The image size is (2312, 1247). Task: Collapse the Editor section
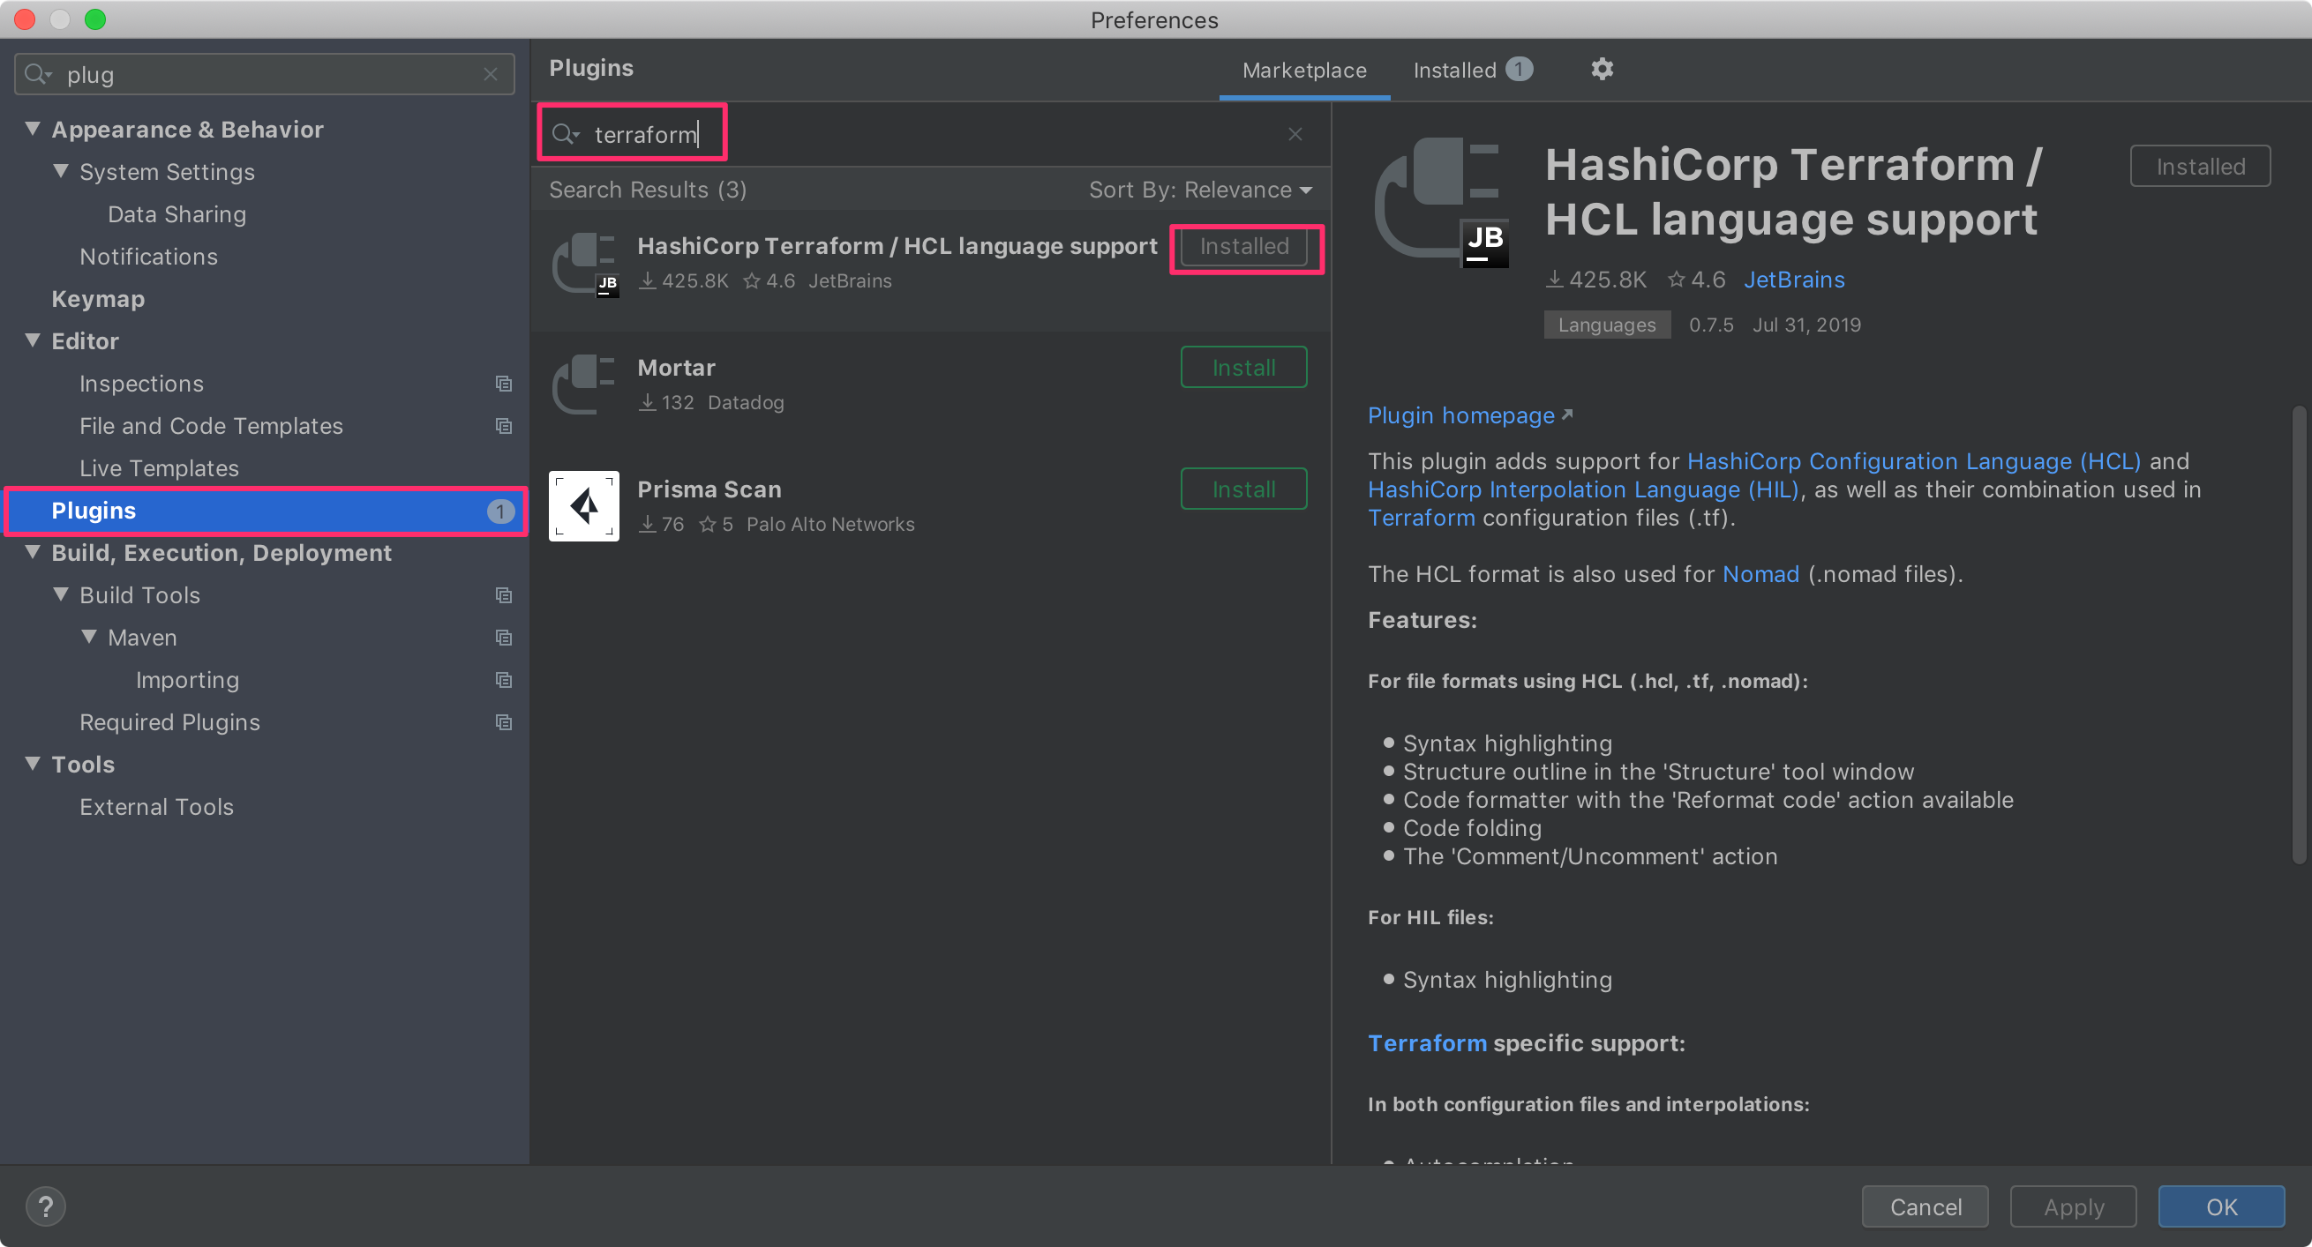pyautogui.click(x=34, y=341)
